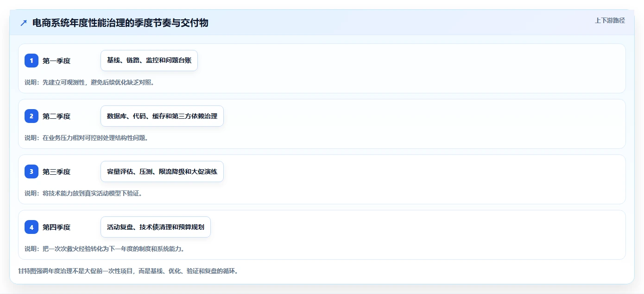This screenshot has width=644, height=294.
Task: Select the 第三季度 label
Action: (x=57, y=171)
